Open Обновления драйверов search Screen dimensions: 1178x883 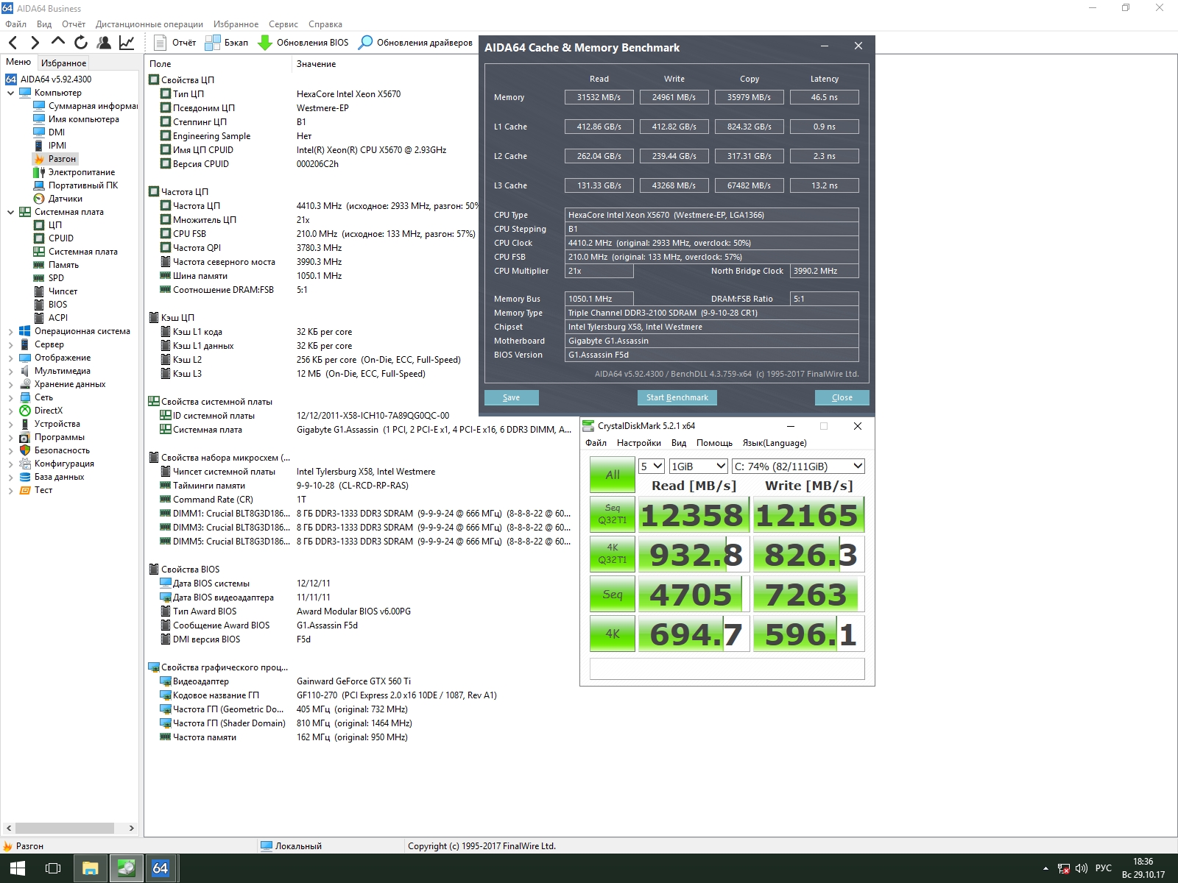(415, 43)
